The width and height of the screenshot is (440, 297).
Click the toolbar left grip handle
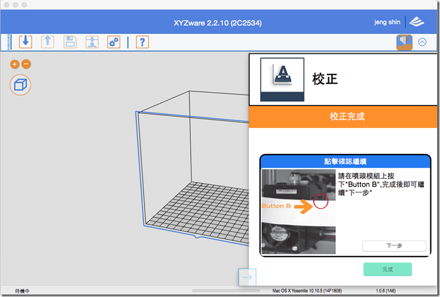pos(9,42)
